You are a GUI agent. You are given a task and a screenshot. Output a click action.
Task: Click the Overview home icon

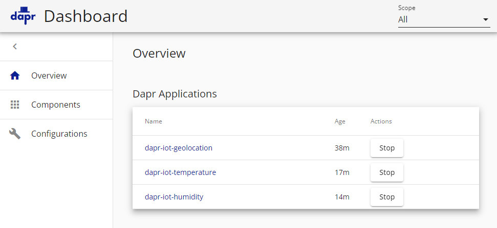(x=15, y=75)
